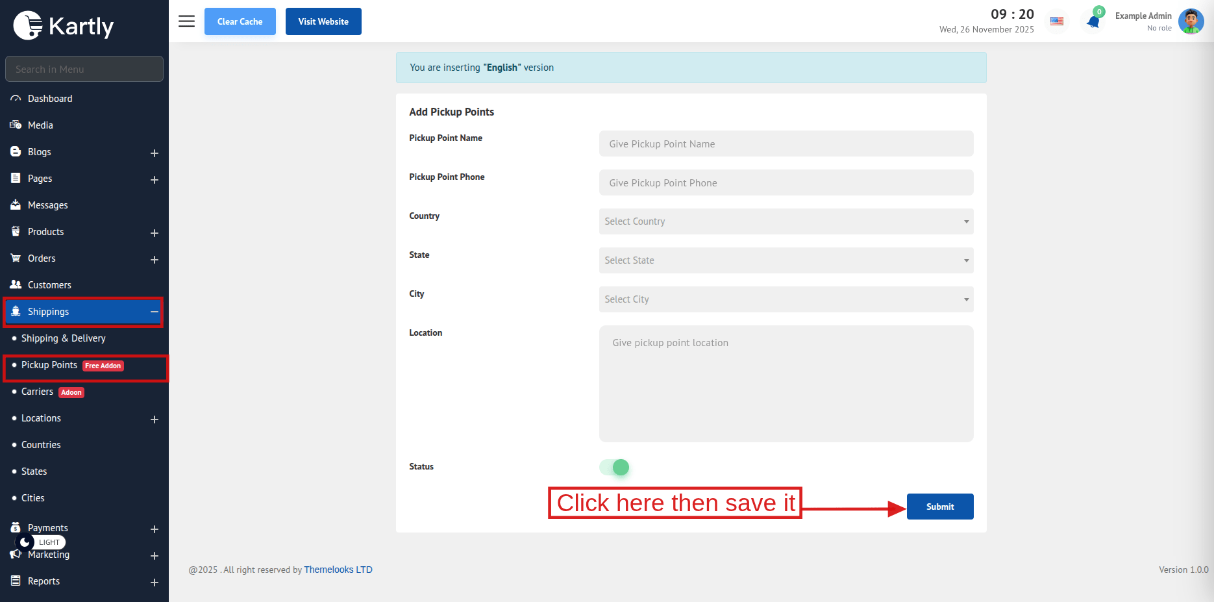Open Example Admin profile avatar
Viewport: 1214px width, 602px height.
point(1191,21)
